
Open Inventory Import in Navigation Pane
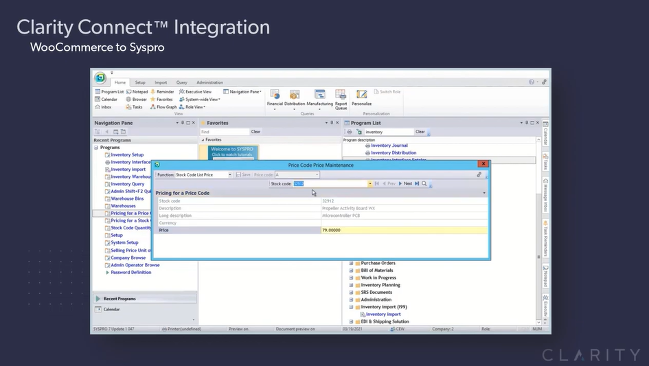click(x=128, y=170)
